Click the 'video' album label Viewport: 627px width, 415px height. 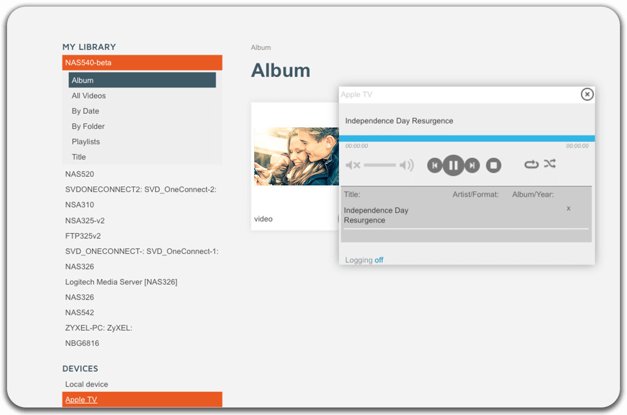pyautogui.click(x=263, y=219)
